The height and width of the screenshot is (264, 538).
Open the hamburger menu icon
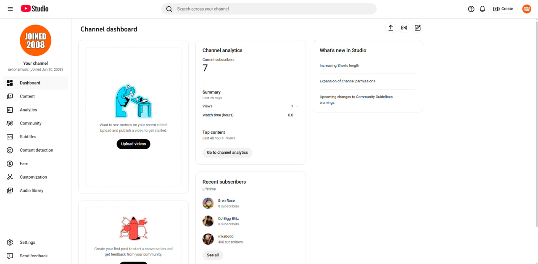point(10,9)
